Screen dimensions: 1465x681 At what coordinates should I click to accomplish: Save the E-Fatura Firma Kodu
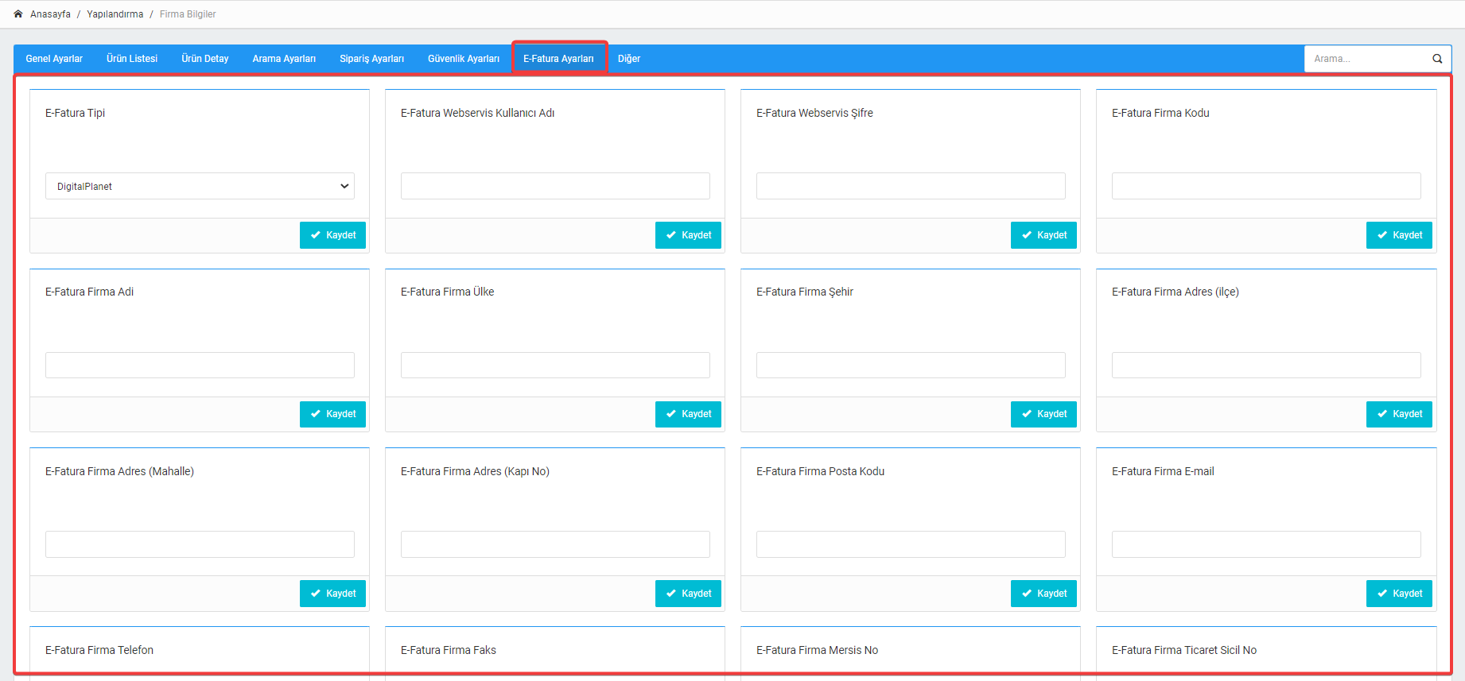pyautogui.click(x=1399, y=235)
